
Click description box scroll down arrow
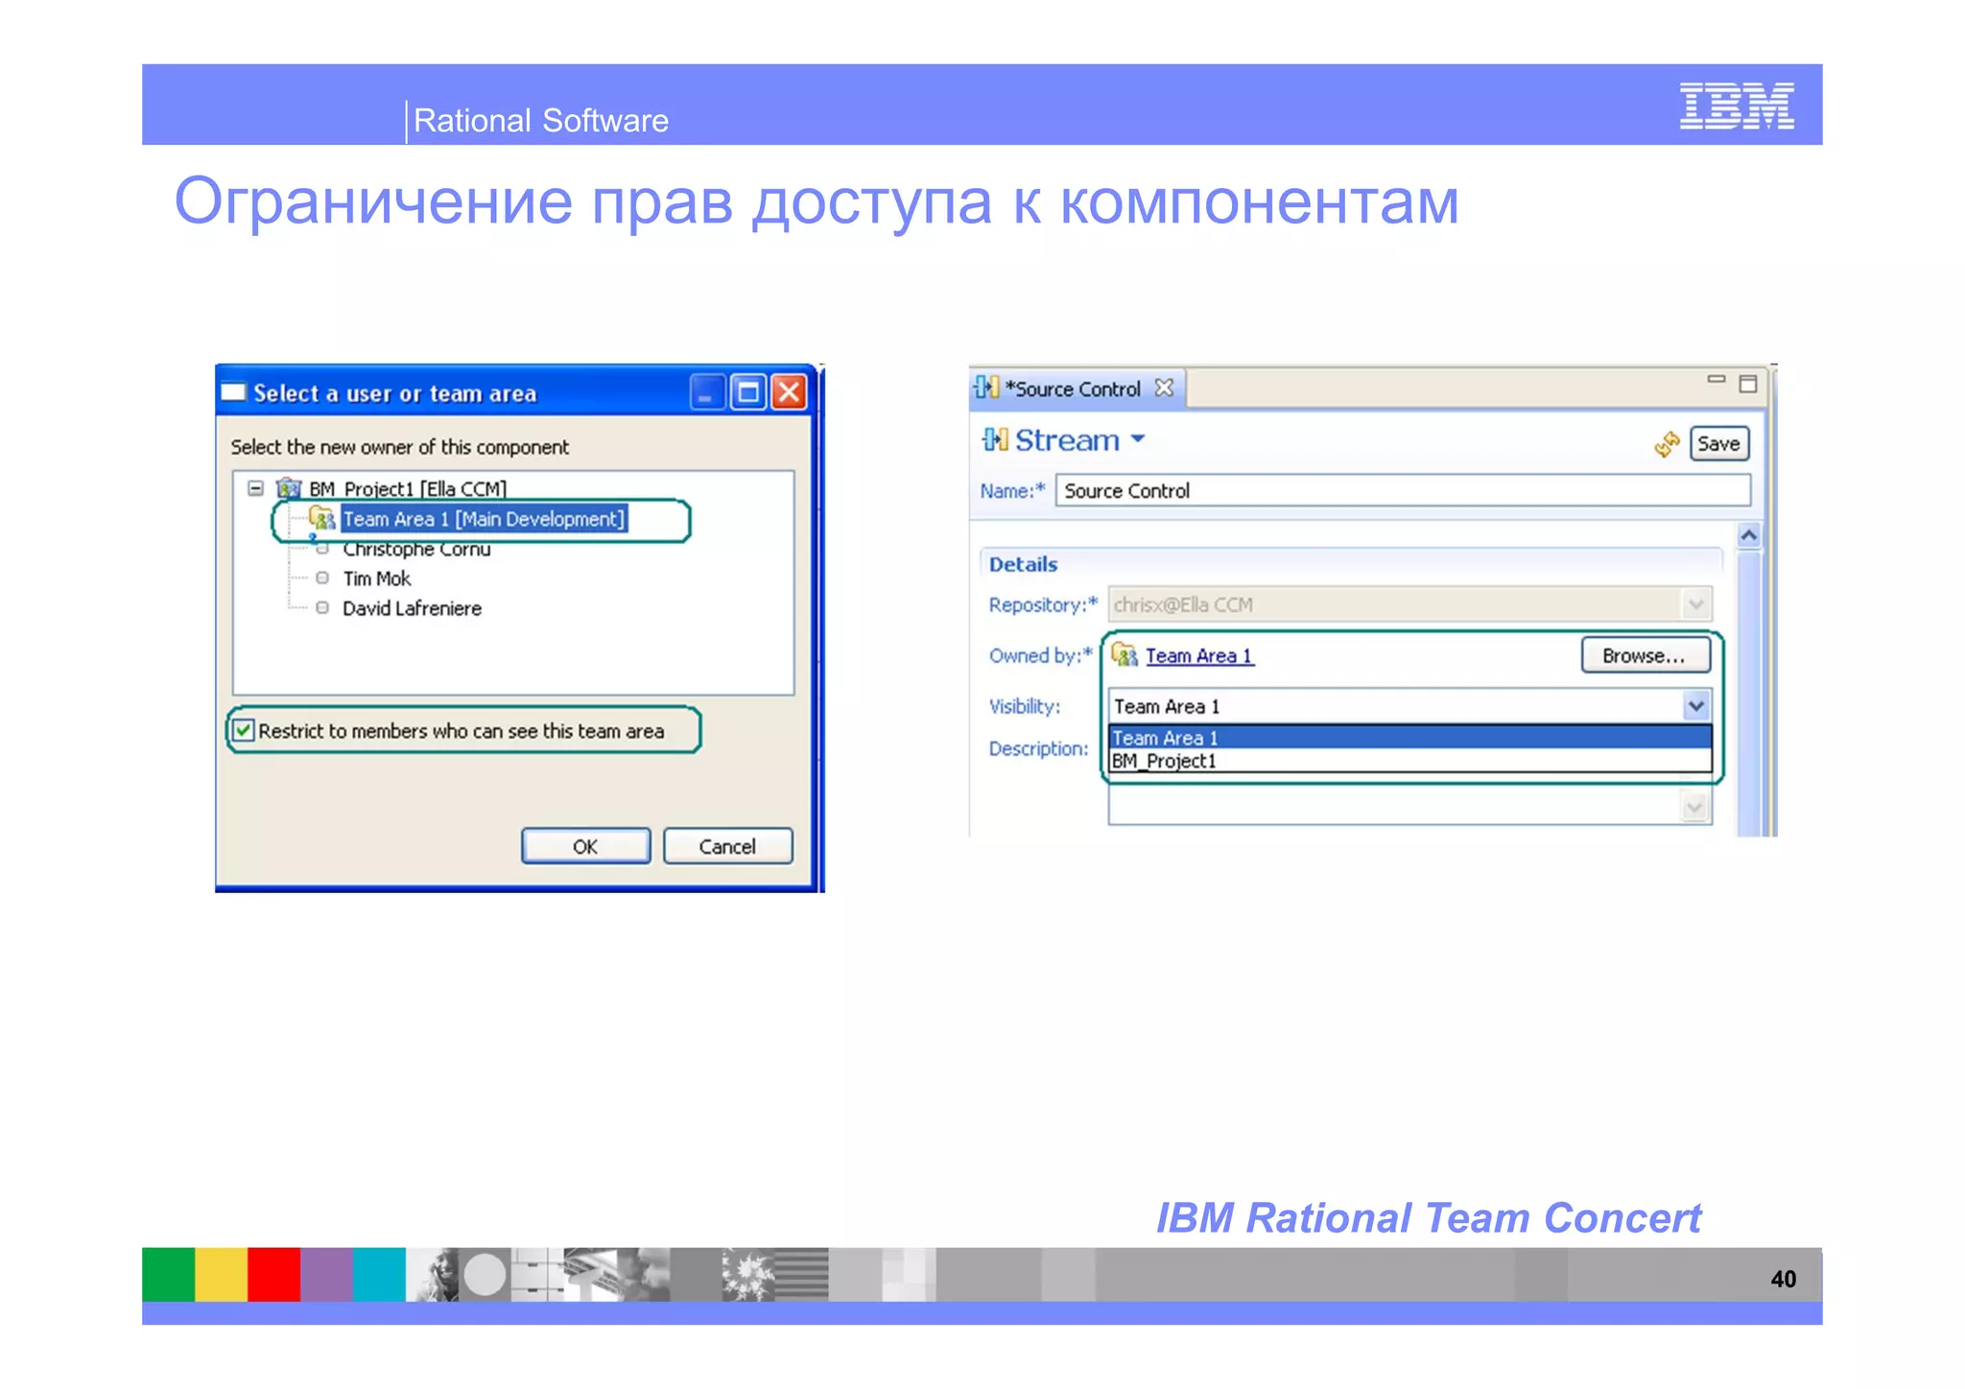click(x=1695, y=807)
